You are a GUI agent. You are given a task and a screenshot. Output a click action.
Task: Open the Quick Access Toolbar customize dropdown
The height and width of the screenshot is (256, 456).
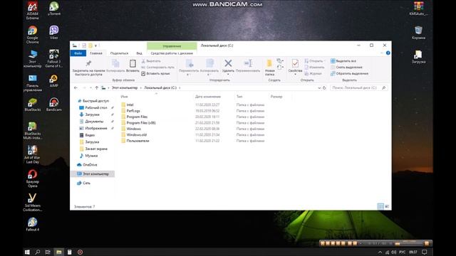click(x=95, y=46)
